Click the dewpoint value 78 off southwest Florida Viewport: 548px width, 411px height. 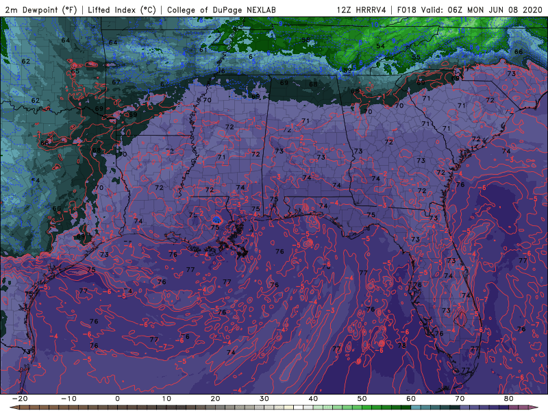tap(402, 346)
